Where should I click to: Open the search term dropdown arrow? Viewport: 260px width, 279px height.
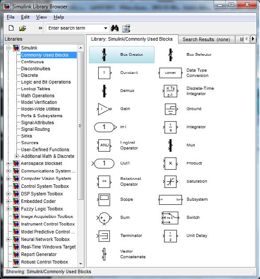coord(105,28)
